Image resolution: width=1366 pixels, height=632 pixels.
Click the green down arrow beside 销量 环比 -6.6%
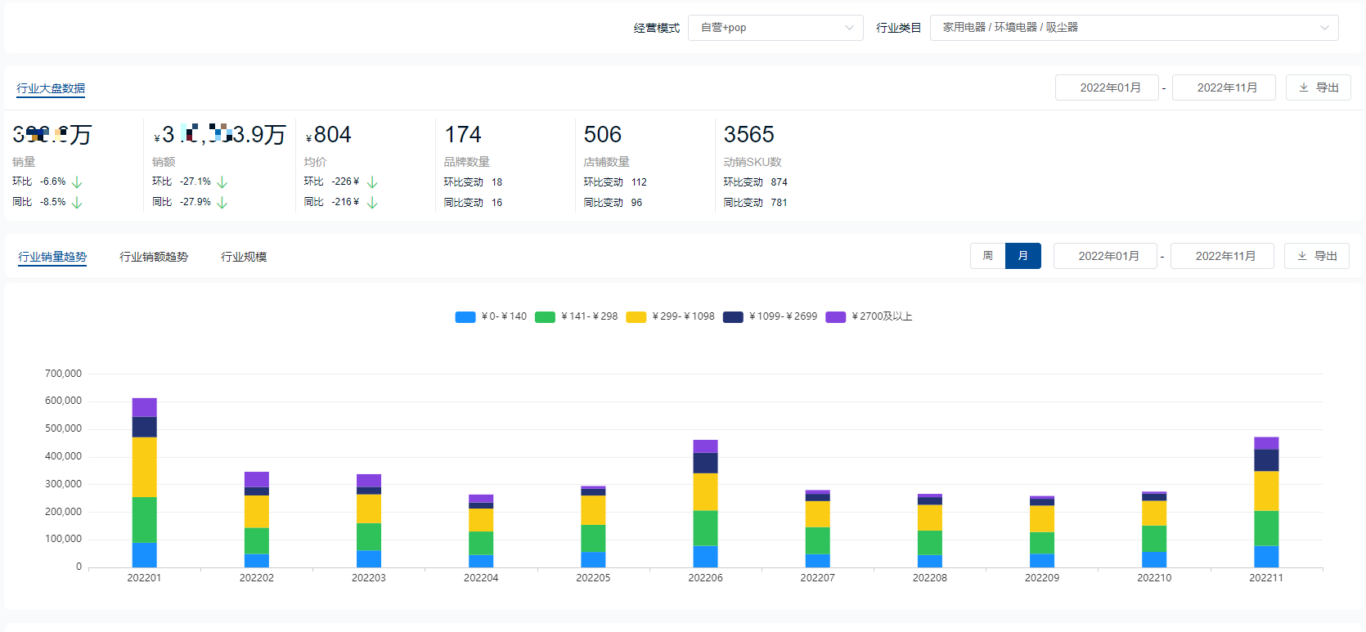(x=77, y=182)
